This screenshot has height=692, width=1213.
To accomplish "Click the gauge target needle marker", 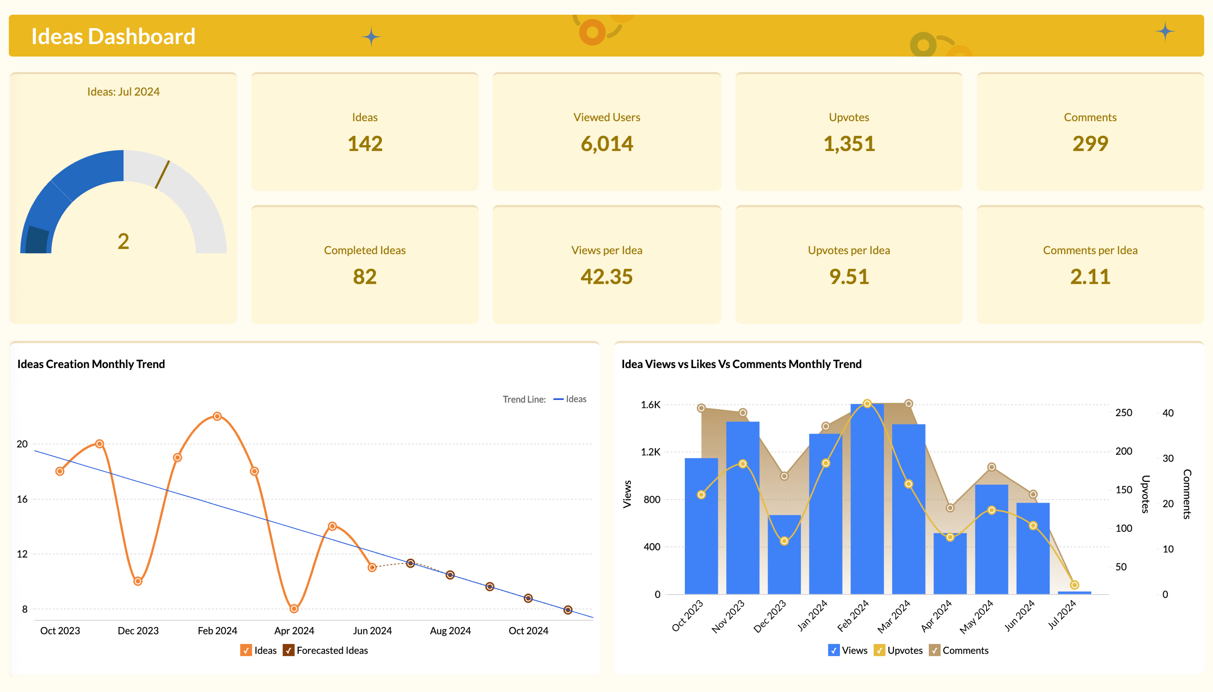I will tap(162, 174).
